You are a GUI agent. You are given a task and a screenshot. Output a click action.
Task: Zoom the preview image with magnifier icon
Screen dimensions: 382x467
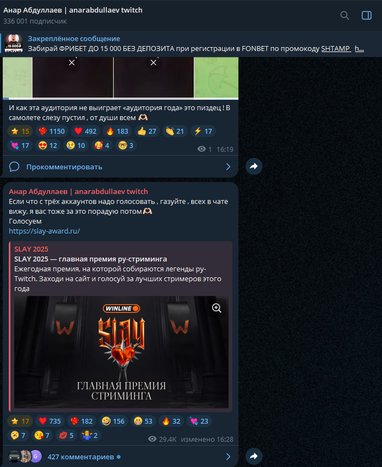pyautogui.click(x=216, y=308)
